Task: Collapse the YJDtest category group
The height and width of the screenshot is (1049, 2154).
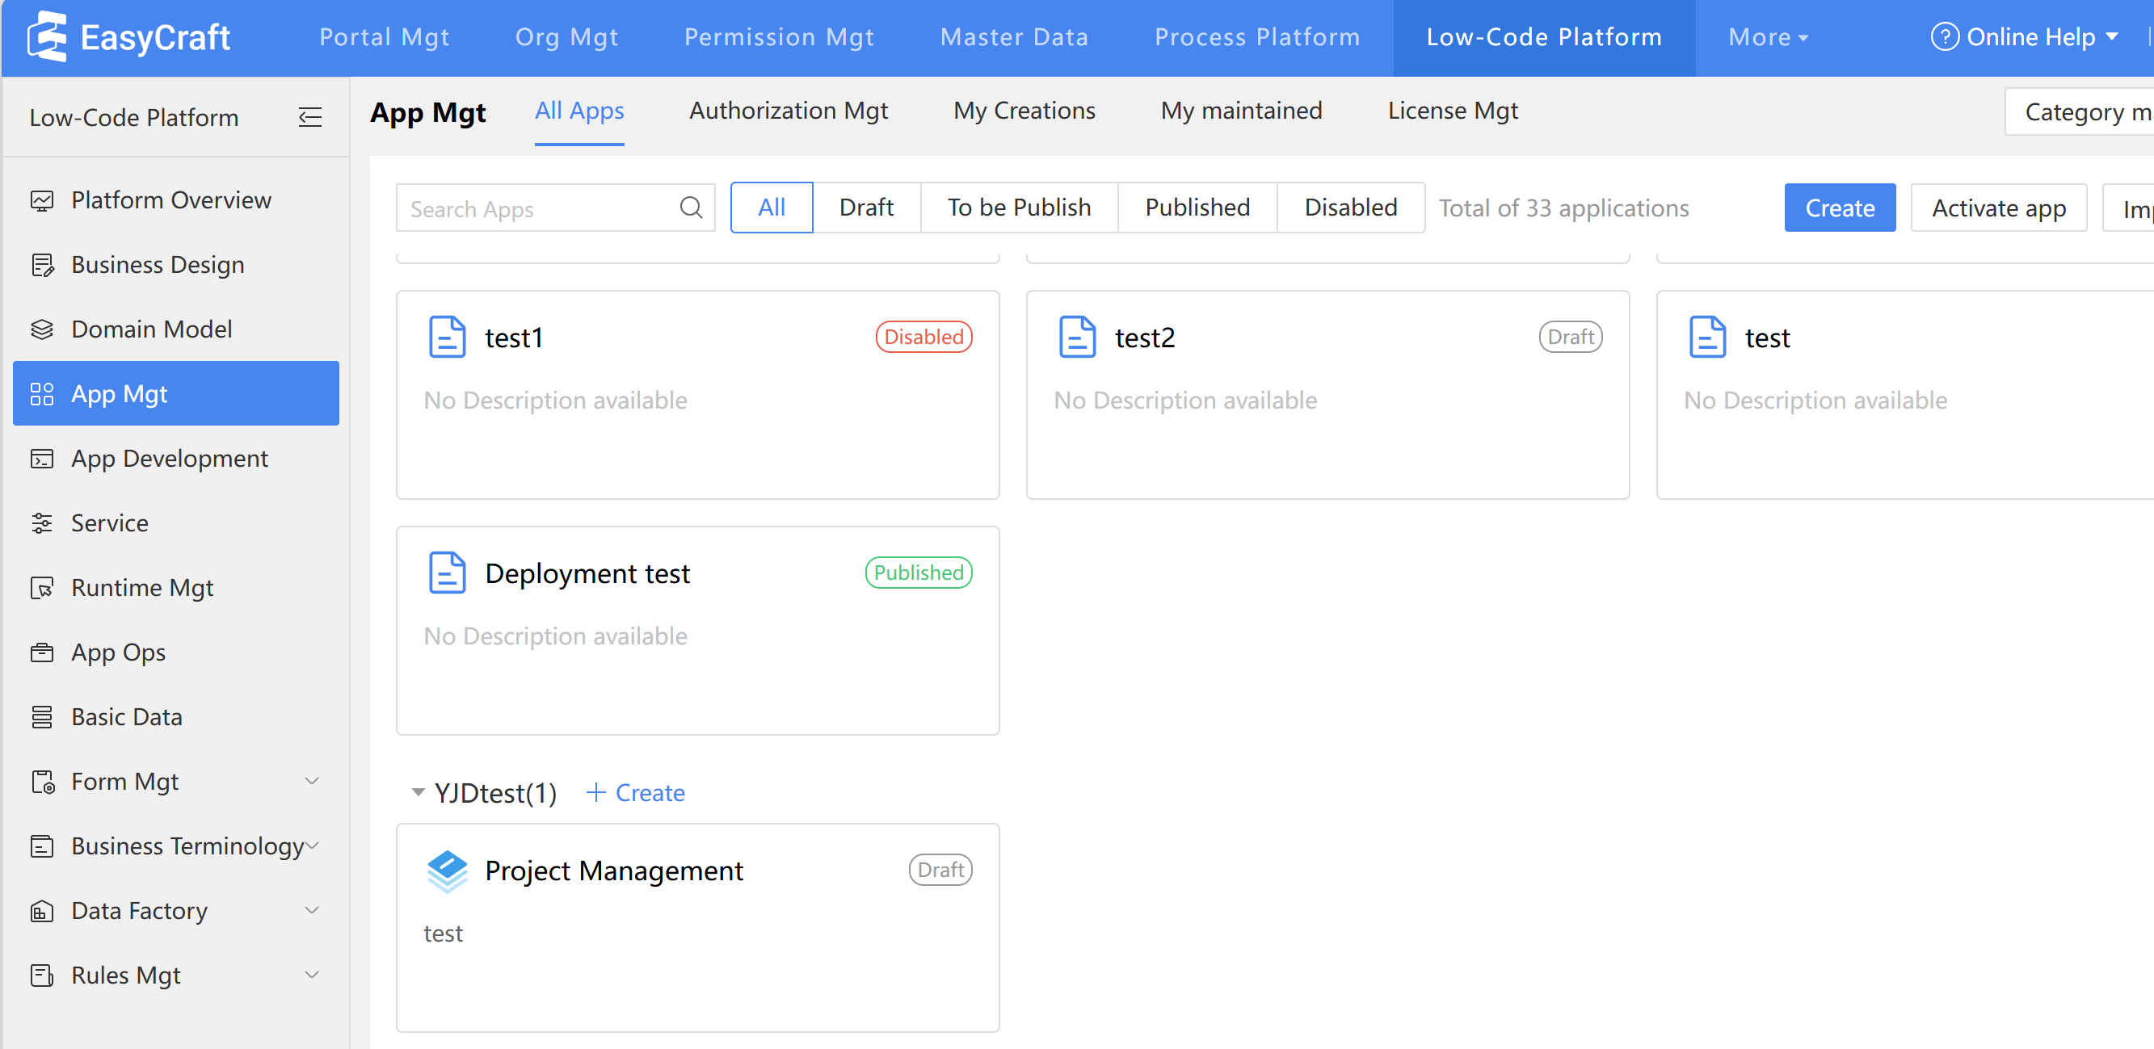Action: [418, 792]
